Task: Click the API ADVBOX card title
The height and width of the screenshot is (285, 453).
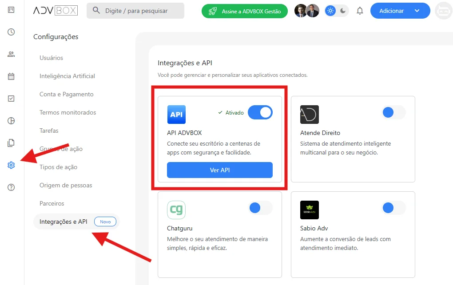Action: coord(184,133)
